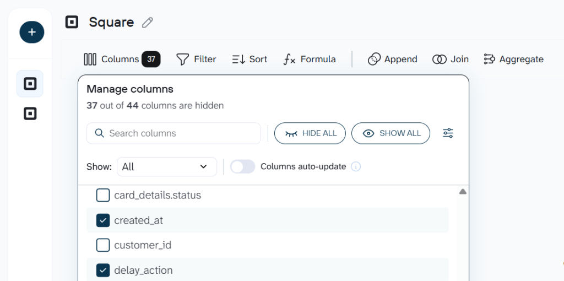Open the column settings sliders icon
564x281 pixels.
click(448, 133)
